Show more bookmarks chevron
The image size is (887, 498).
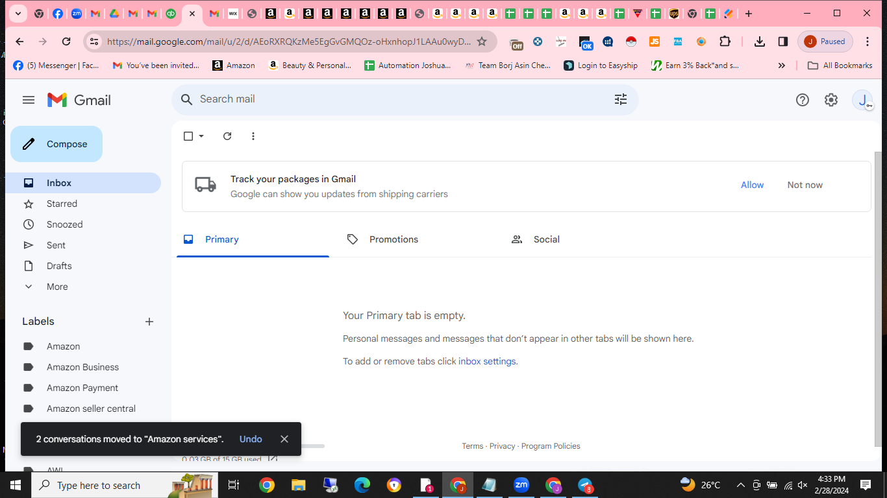pos(782,65)
